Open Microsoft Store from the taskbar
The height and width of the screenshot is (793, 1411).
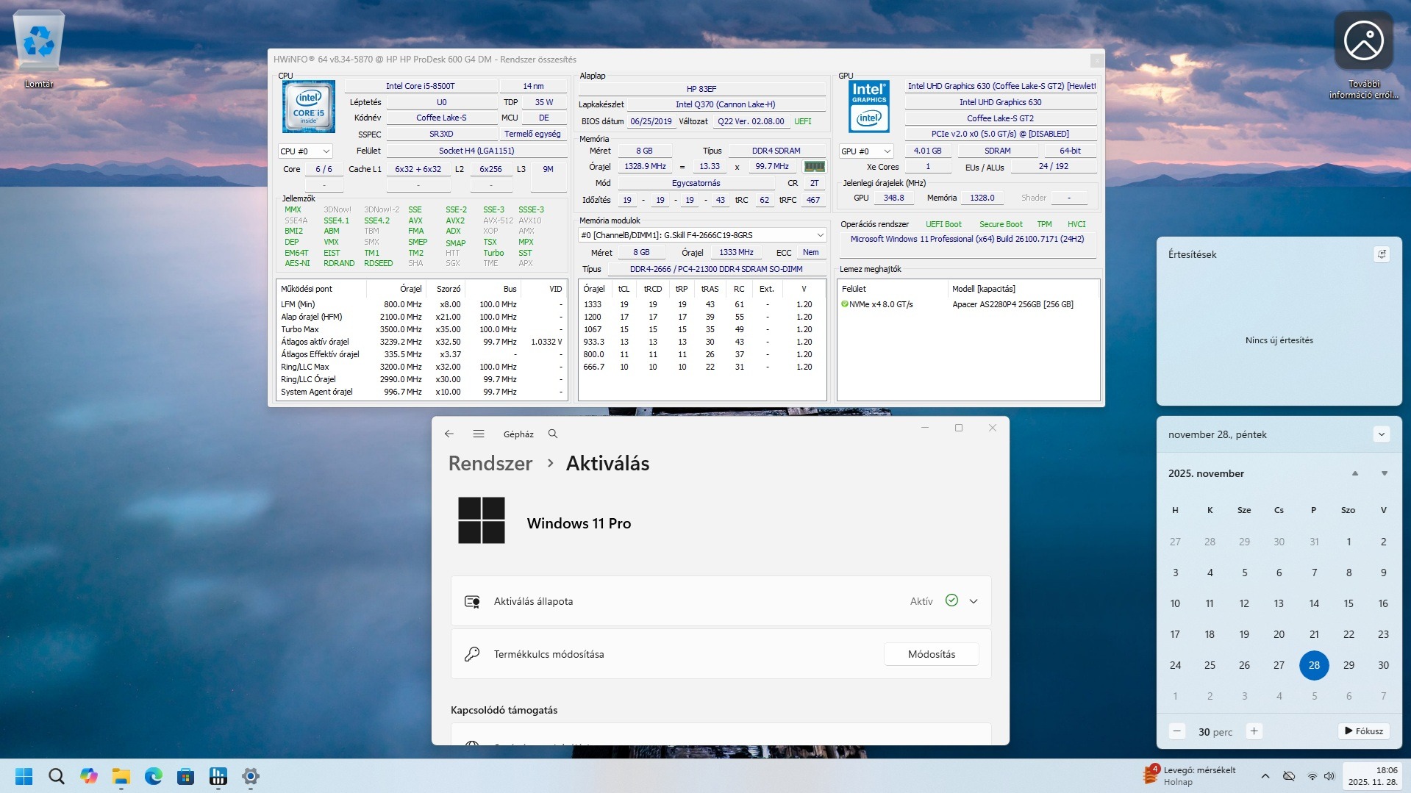point(186,776)
